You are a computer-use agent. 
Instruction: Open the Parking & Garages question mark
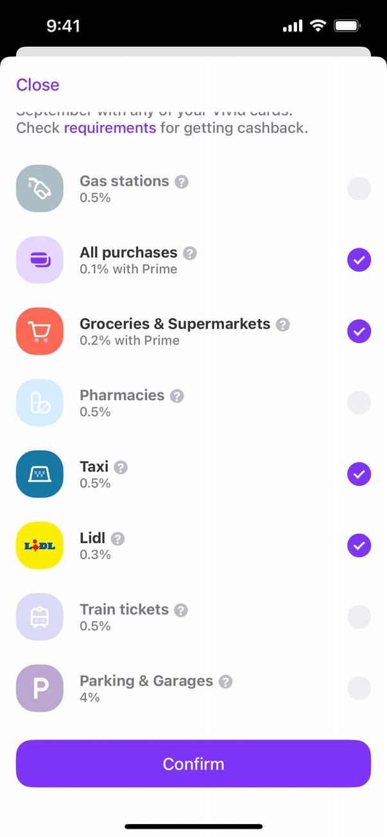point(225,682)
